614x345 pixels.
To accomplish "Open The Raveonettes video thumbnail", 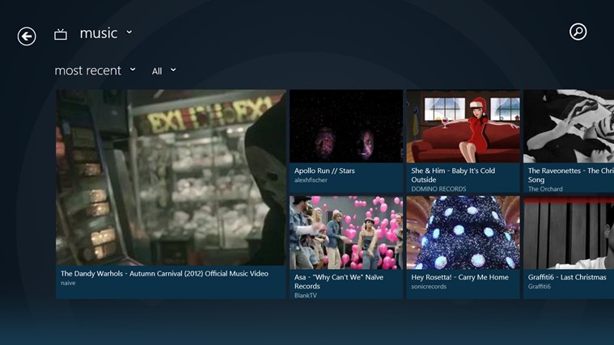I will (x=569, y=126).
